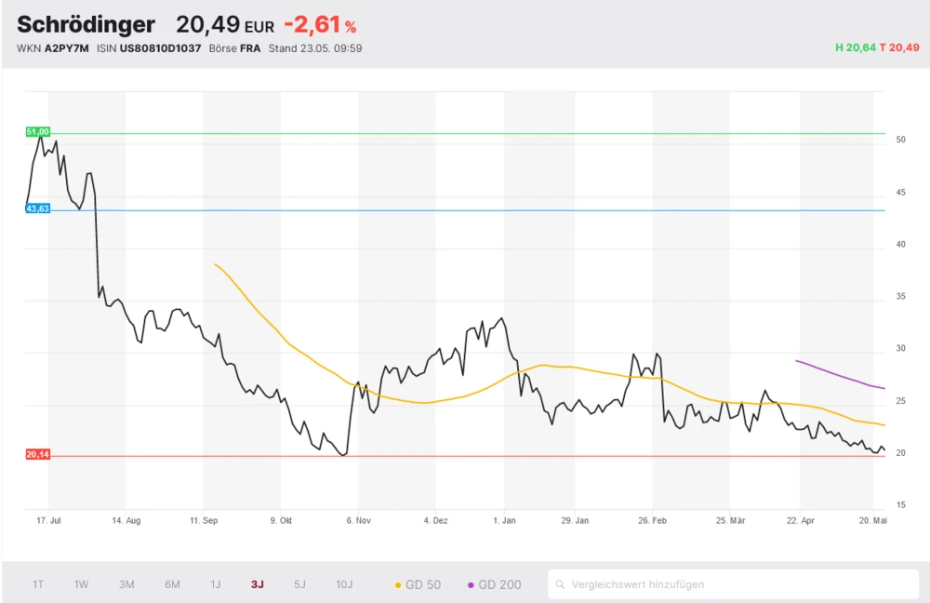This screenshot has height=603, width=930.
Task: Click the green 51,00 high price marker
Action: (38, 132)
